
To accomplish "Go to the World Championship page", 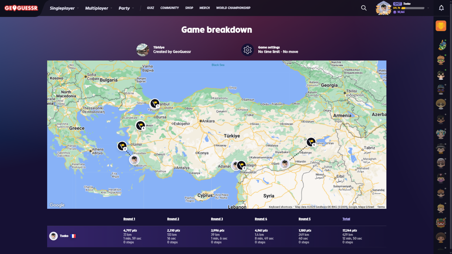I will (233, 8).
